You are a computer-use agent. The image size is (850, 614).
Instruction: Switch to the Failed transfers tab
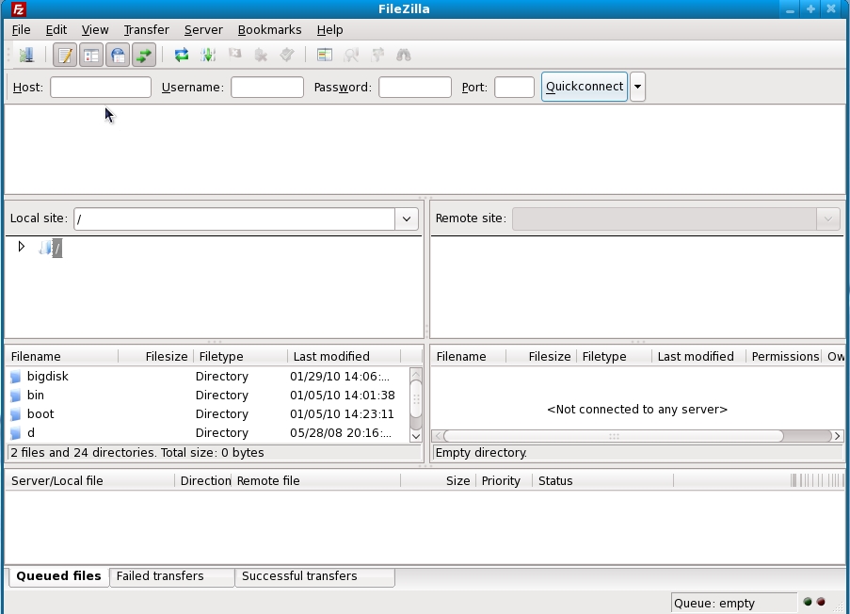click(172, 576)
